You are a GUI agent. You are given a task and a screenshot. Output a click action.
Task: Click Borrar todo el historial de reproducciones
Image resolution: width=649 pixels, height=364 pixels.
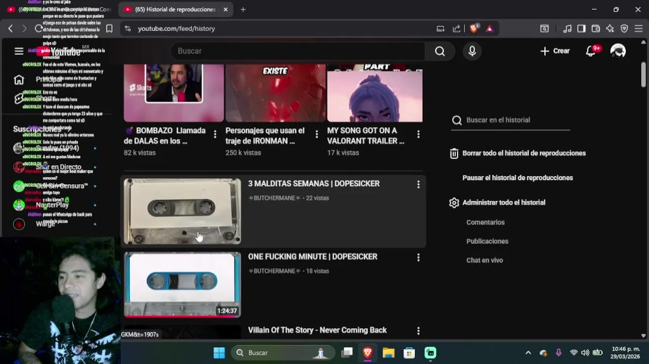tap(524, 153)
